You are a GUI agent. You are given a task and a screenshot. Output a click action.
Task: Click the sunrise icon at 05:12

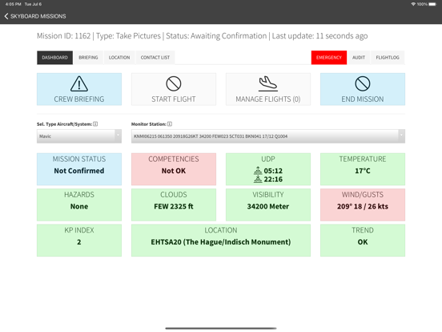258,171
